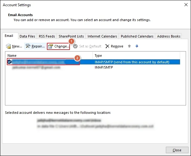Click the New... button label

pyautogui.click(x=17, y=46)
